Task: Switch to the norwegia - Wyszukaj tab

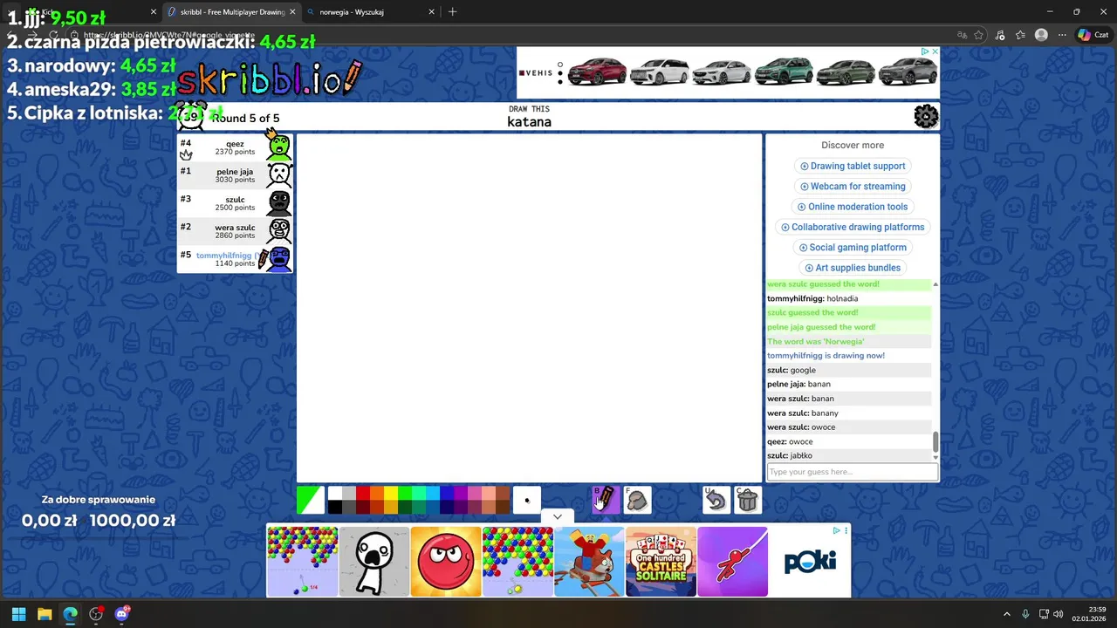Action: tap(371, 12)
